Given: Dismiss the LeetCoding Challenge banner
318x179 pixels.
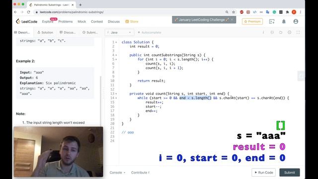Looking at the screenshot, I should tap(232, 20).
